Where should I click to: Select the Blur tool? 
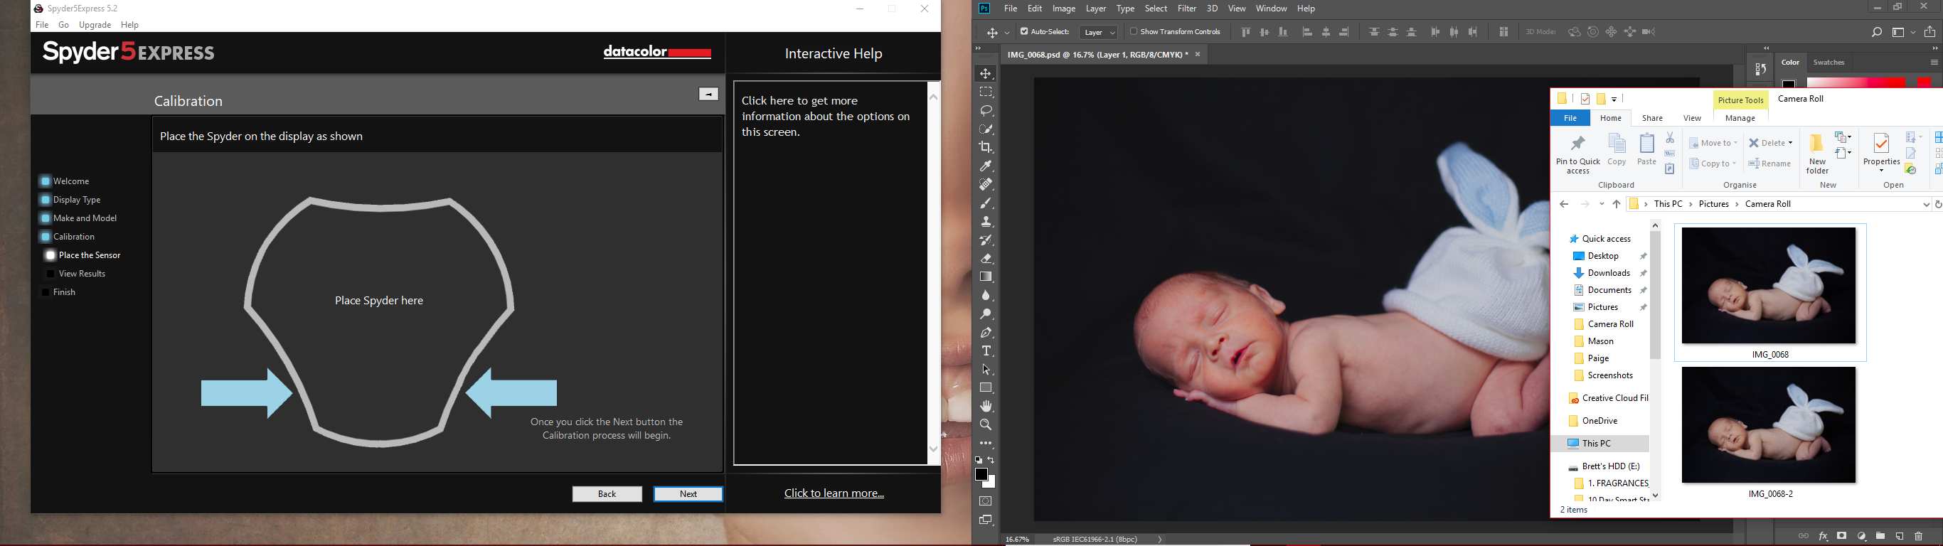click(986, 296)
